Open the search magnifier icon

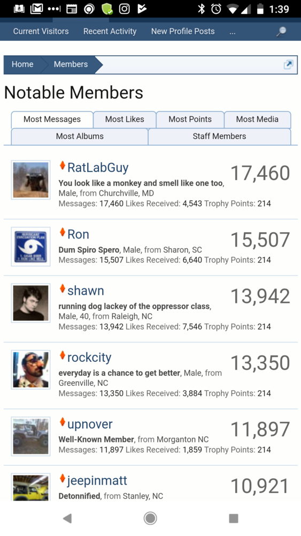tap(281, 32)
